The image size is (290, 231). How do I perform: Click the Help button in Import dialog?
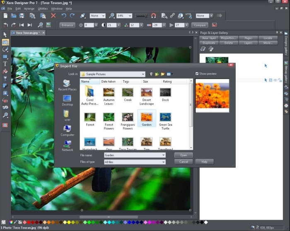[x=204, y=162]
